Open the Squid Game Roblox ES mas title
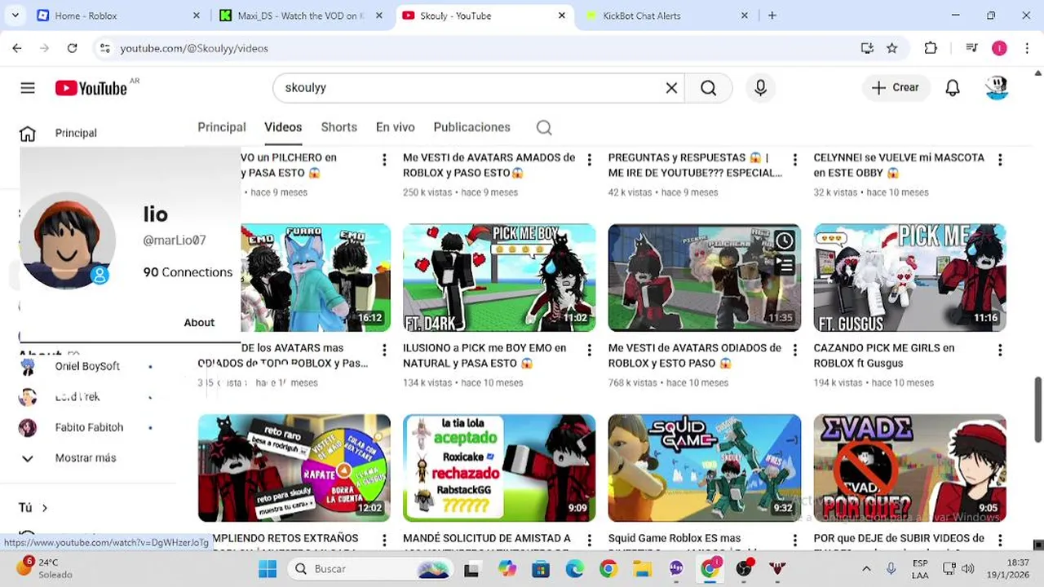The height and width of the screenshot is (587, 1044). (675, 538)
